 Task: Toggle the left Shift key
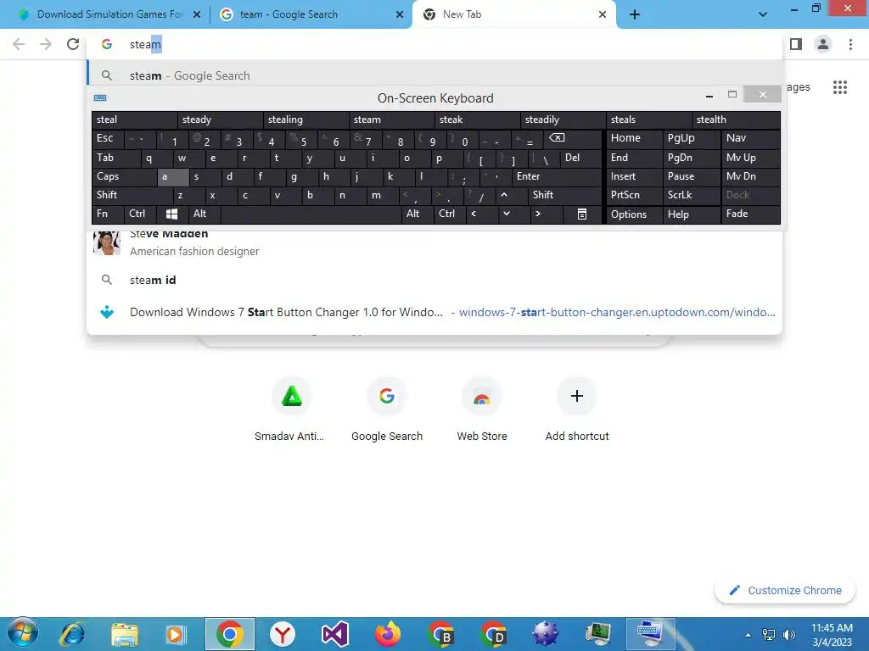[x=132, y=195]
